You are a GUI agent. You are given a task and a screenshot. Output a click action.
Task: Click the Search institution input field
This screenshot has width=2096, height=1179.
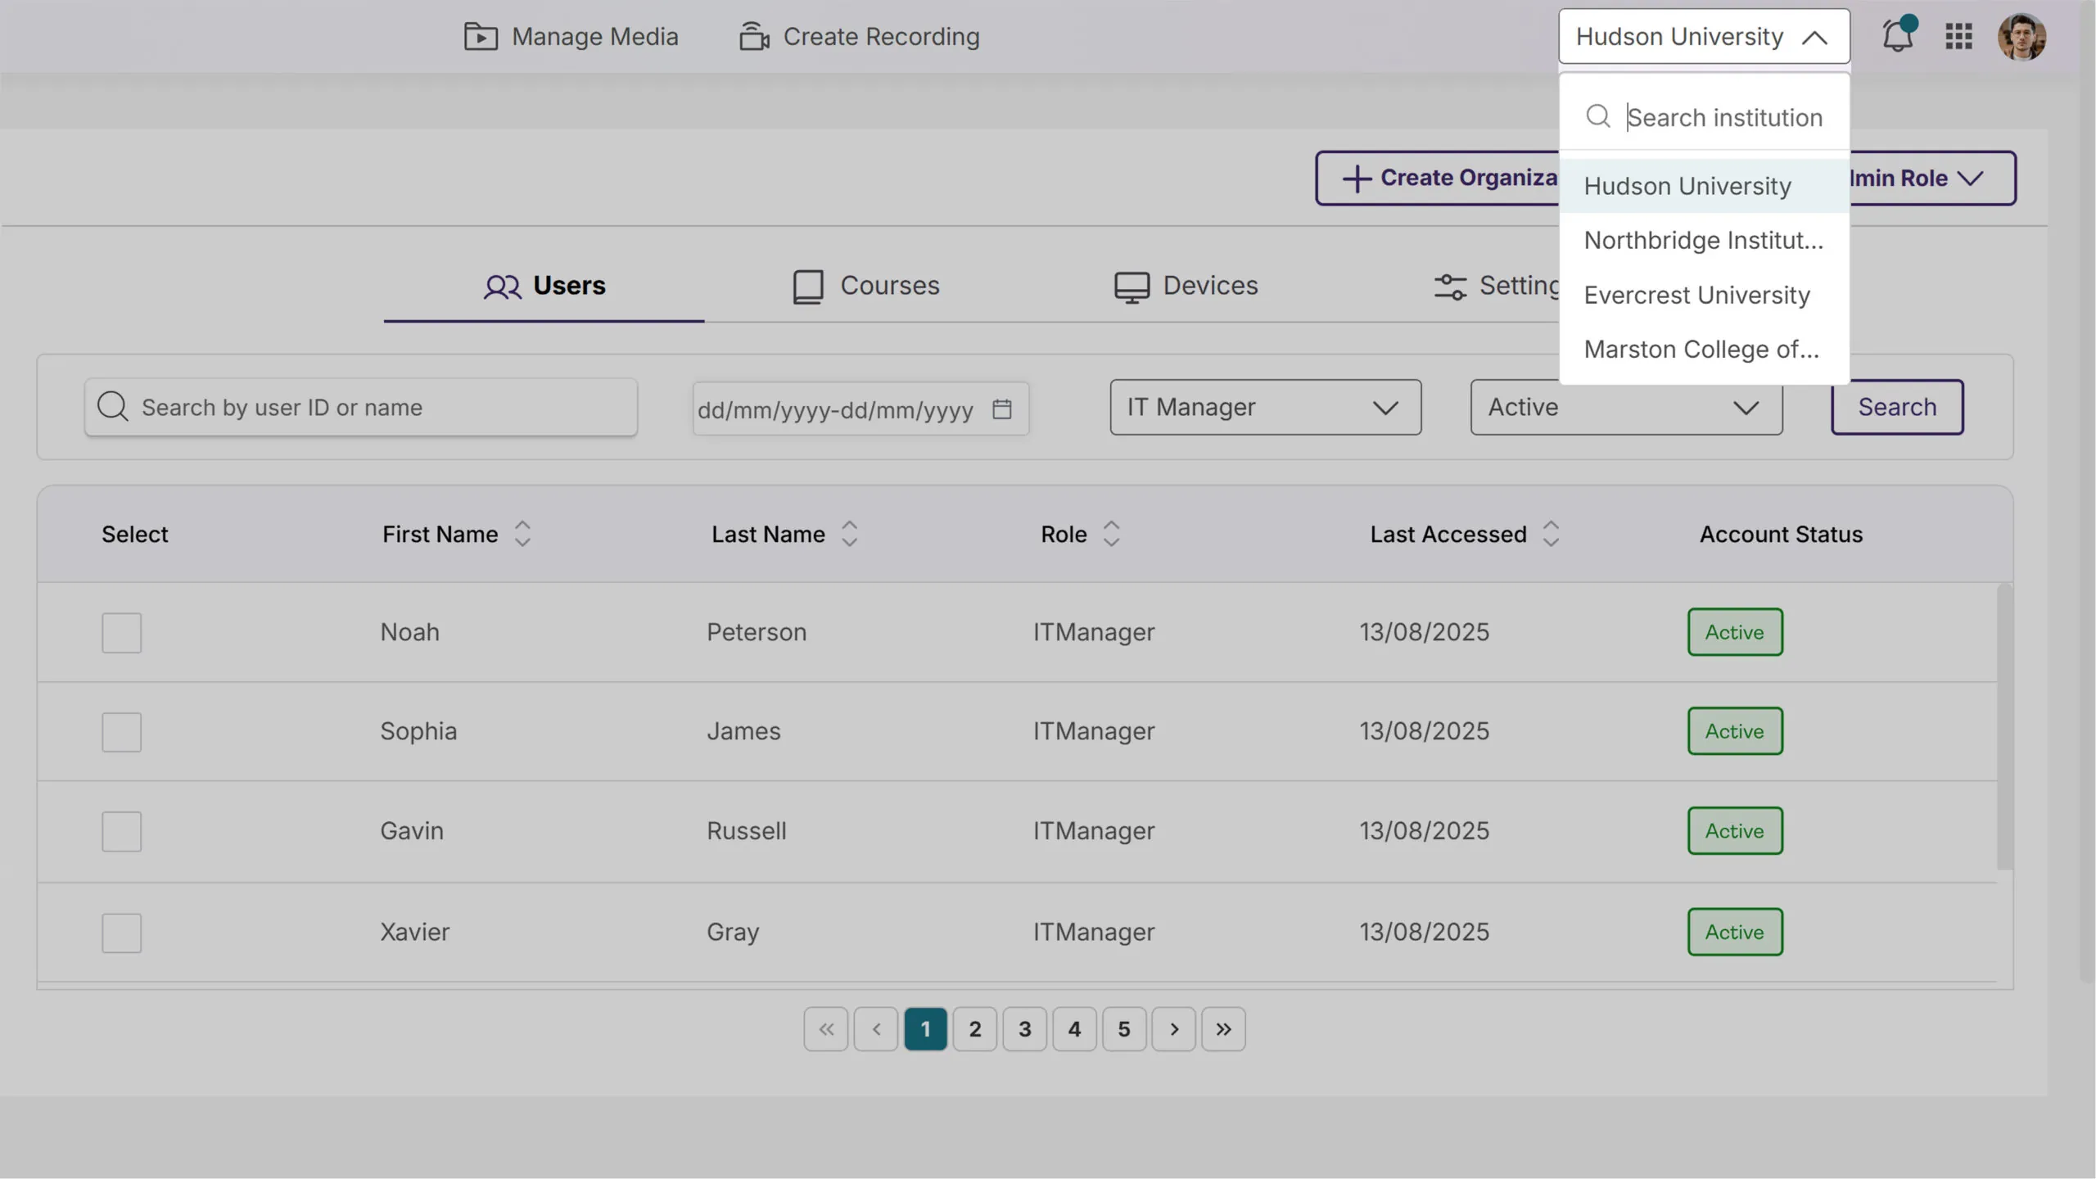point(1723,117)
